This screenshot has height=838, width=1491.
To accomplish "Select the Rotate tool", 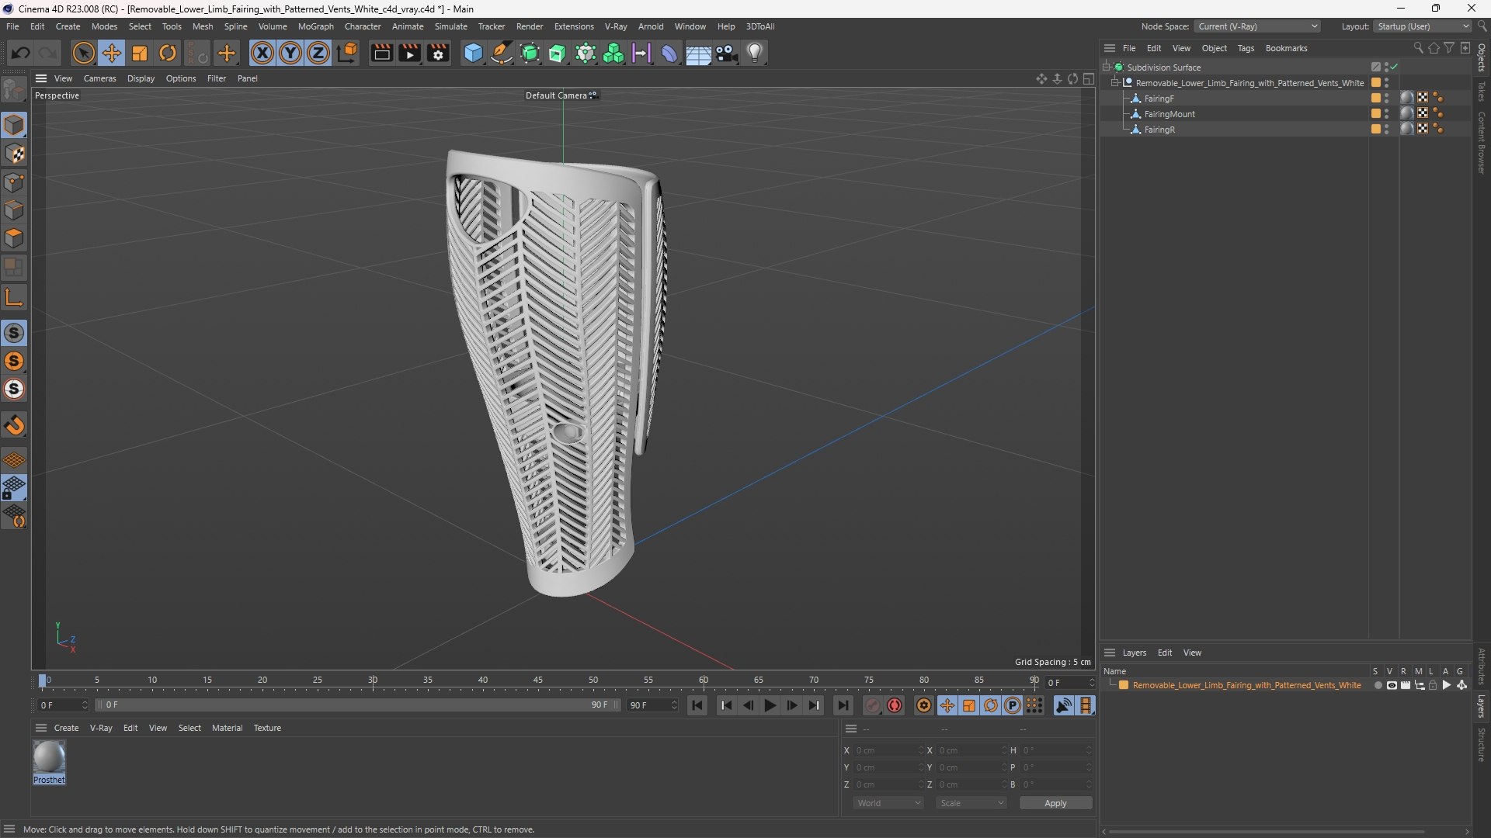I will 168,53.
